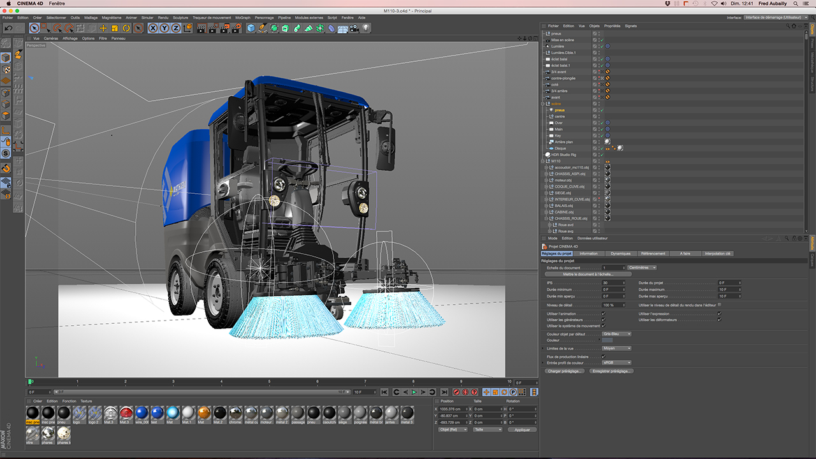Expand the SIEGE.obj object
Image resolution: width=816 pixels, height=459 pixels.
[546, 193]
